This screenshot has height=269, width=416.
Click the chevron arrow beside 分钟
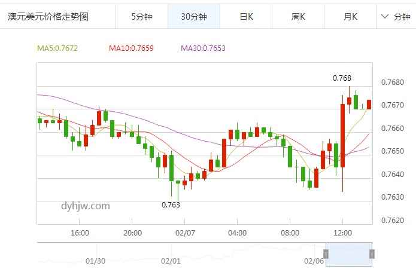coord(385,17)
